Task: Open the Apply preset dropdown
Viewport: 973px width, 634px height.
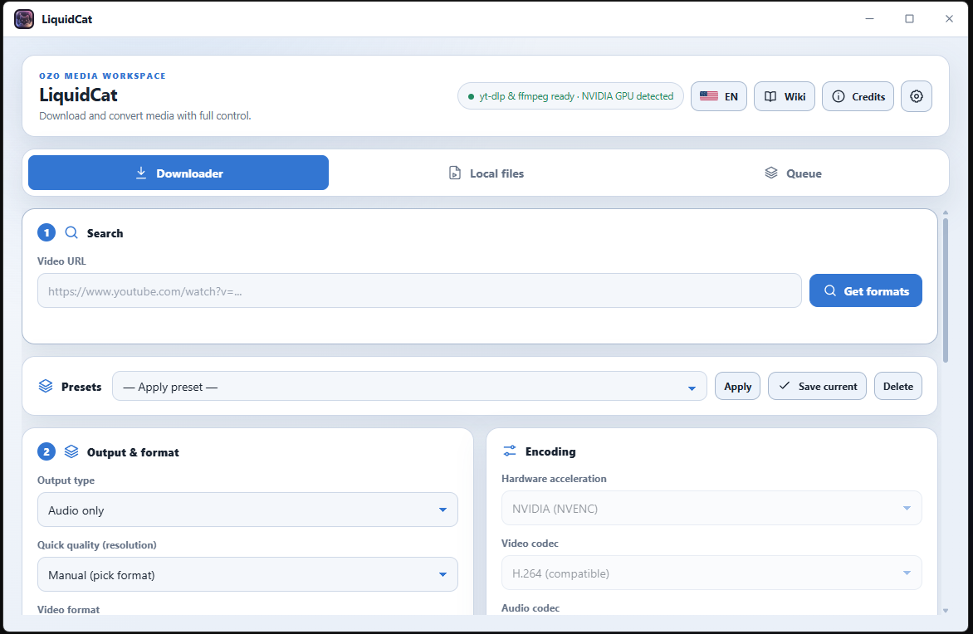Action: tap(409, 387)
